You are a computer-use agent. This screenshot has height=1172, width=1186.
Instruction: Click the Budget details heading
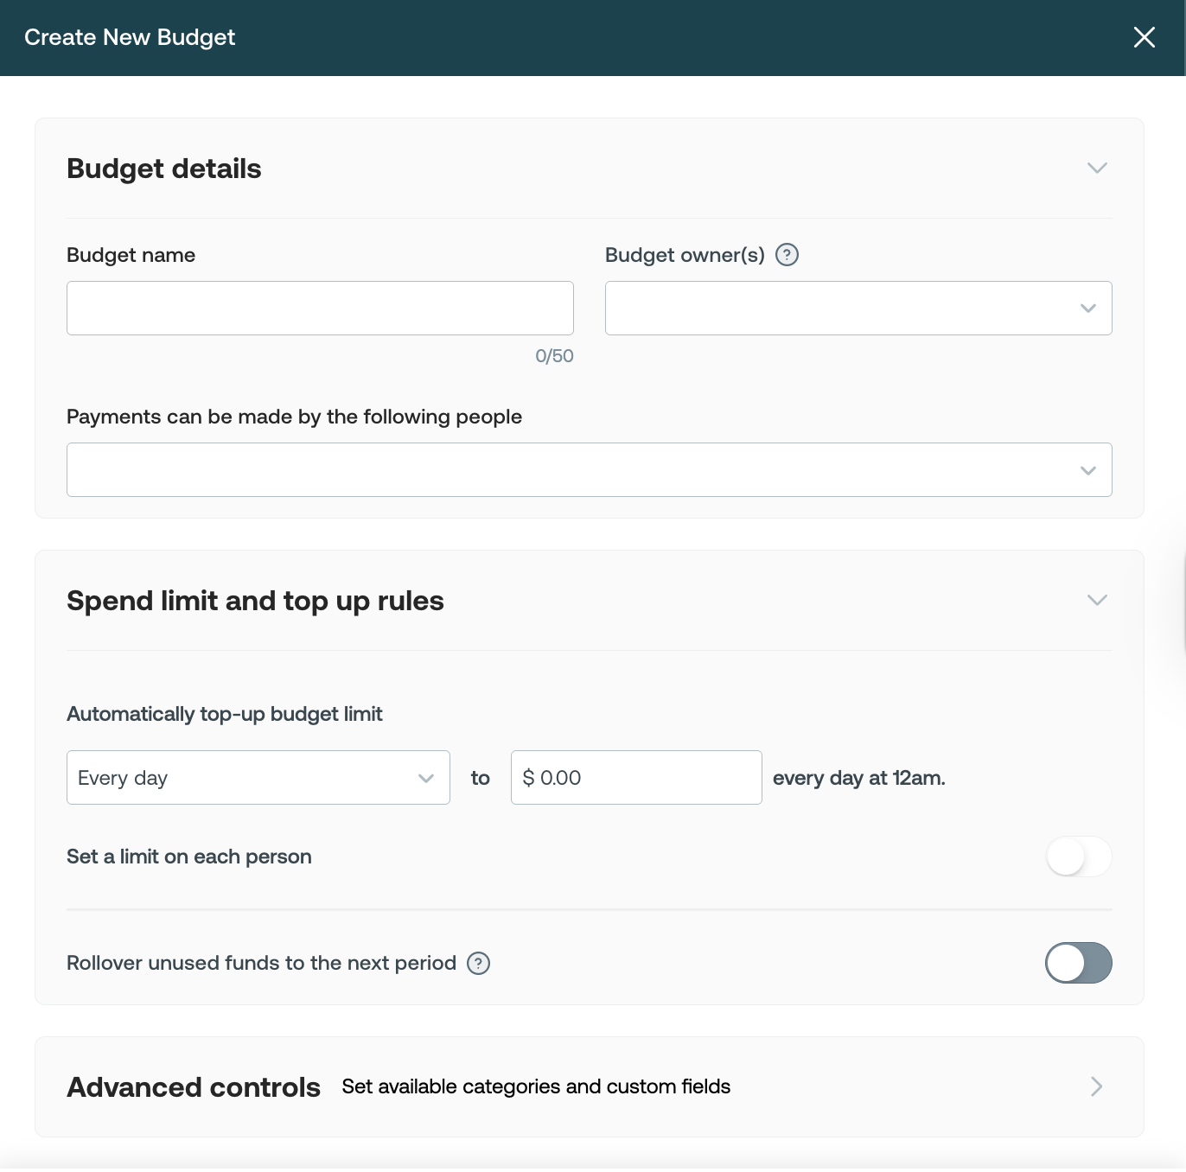tap(164, 169)
